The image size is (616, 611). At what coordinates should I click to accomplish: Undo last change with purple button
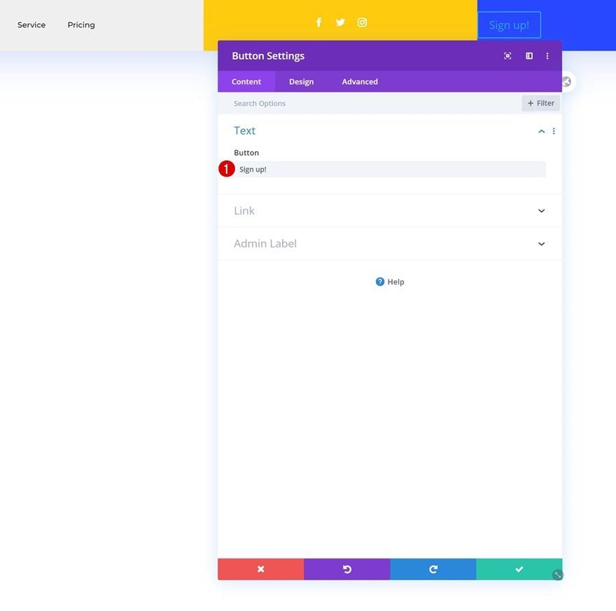pyautogui.click(x=346, y=568)
